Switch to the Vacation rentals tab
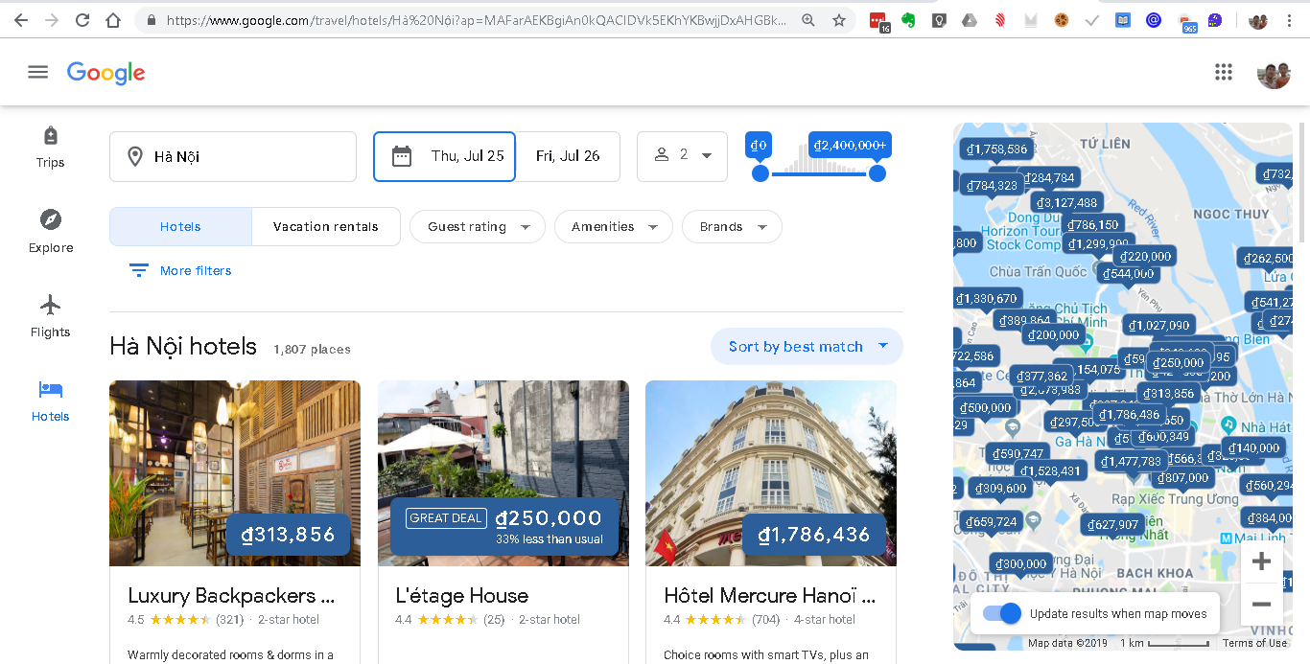The image size is (1310, 664). point(325,227)
